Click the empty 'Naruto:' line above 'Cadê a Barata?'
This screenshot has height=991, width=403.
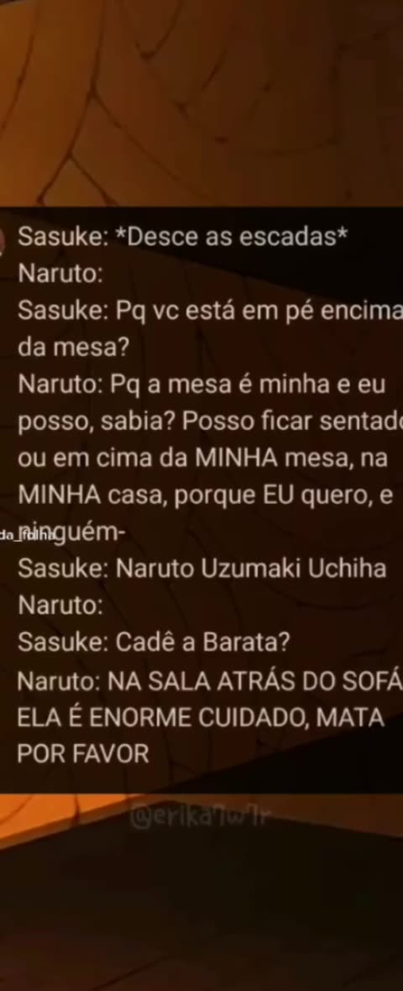click(60, 606)
